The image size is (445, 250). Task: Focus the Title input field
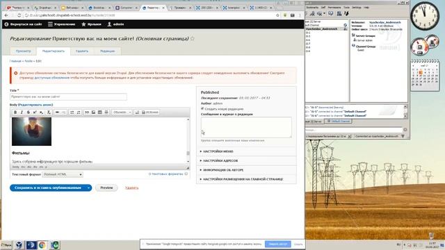pyautogui.click(x=68, y=97)
